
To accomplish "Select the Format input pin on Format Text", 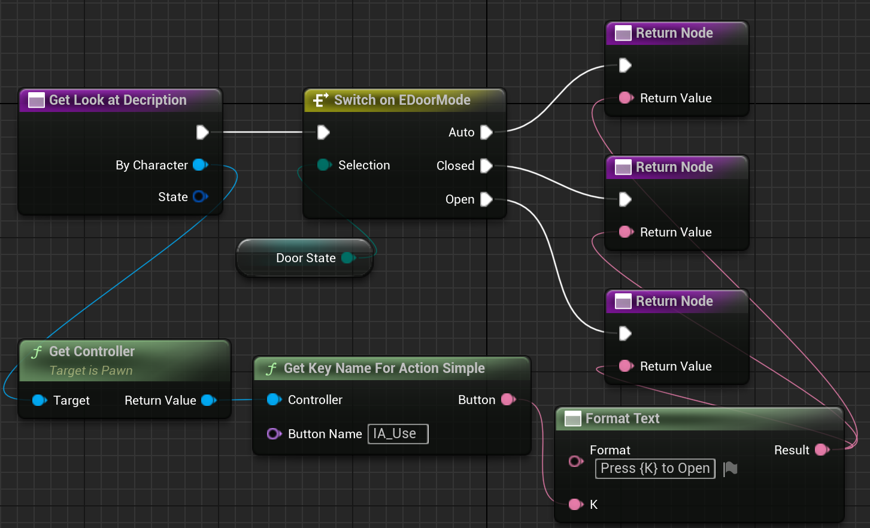I will click(576, 461).
